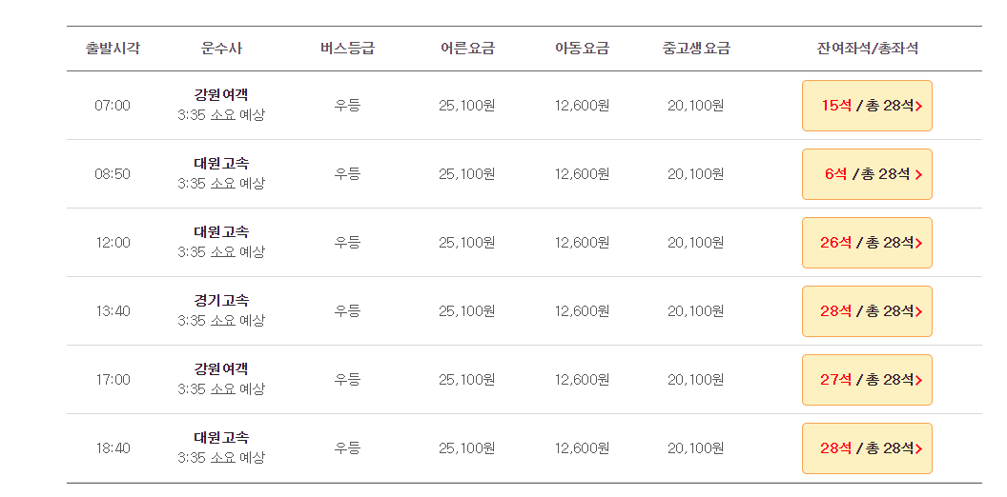This screenshot has height=497, width=1007.
Task: Click the 버스등급 column header
Action: [x=347, y=49]
